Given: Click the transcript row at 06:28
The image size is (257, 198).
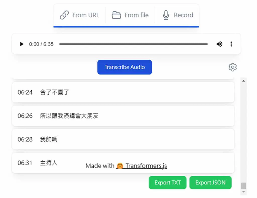Looking at the screenshot, I should coord(123,139).
